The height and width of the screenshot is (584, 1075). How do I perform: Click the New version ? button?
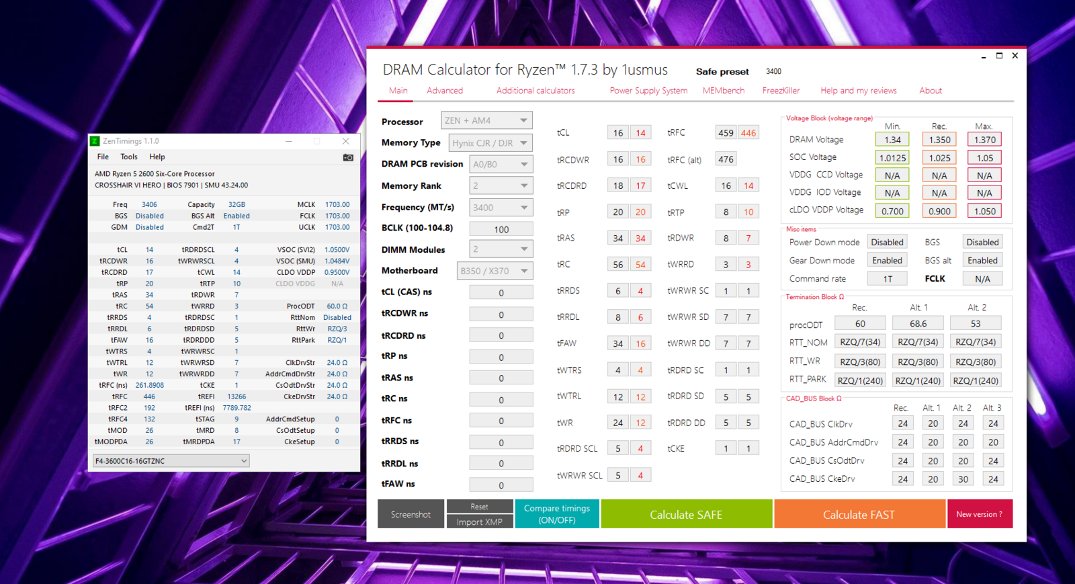coord(980,514)
